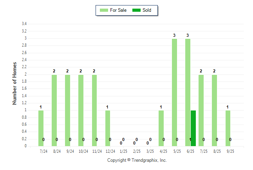The width and height of the screenshot is (253, 170).
Task: Click the 10/24 For Sale bar
Action: [x=81, y=110]
